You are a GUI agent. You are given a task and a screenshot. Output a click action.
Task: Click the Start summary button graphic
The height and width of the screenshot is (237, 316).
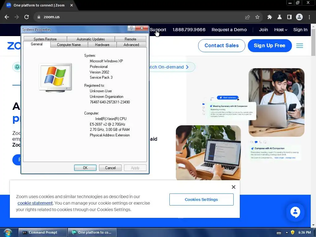tap(228, 98)
